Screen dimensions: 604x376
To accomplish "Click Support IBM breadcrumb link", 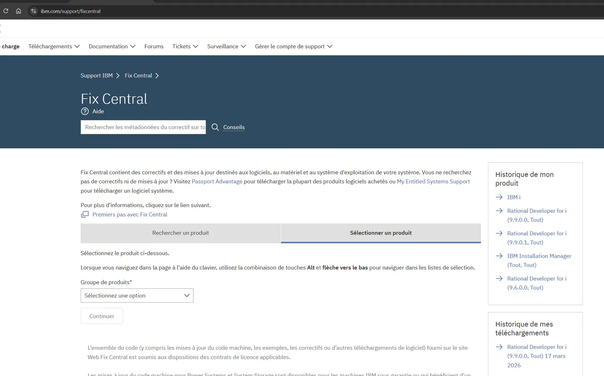I will [x=97, y=75].
